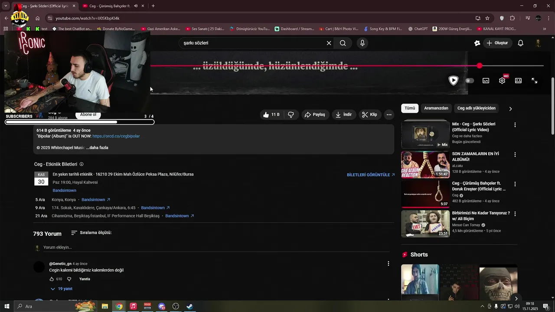This screenshot has width=555, height=312.
Task: Open Bandsintown link for Konya event
Action: coord(96,200)
